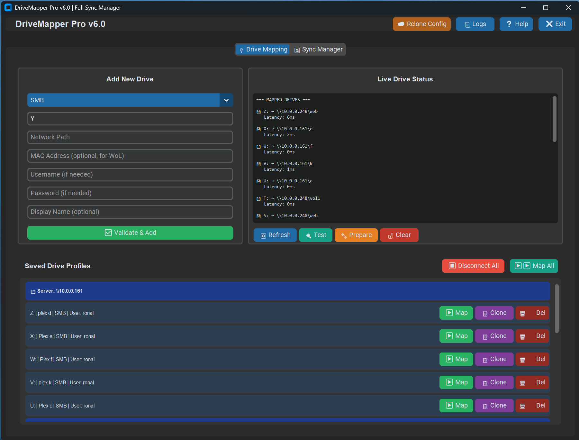Click 'U: | Plex c | SMB | User: ronal' text
This screenshot has width=579, height=440.
pos(62,406)
